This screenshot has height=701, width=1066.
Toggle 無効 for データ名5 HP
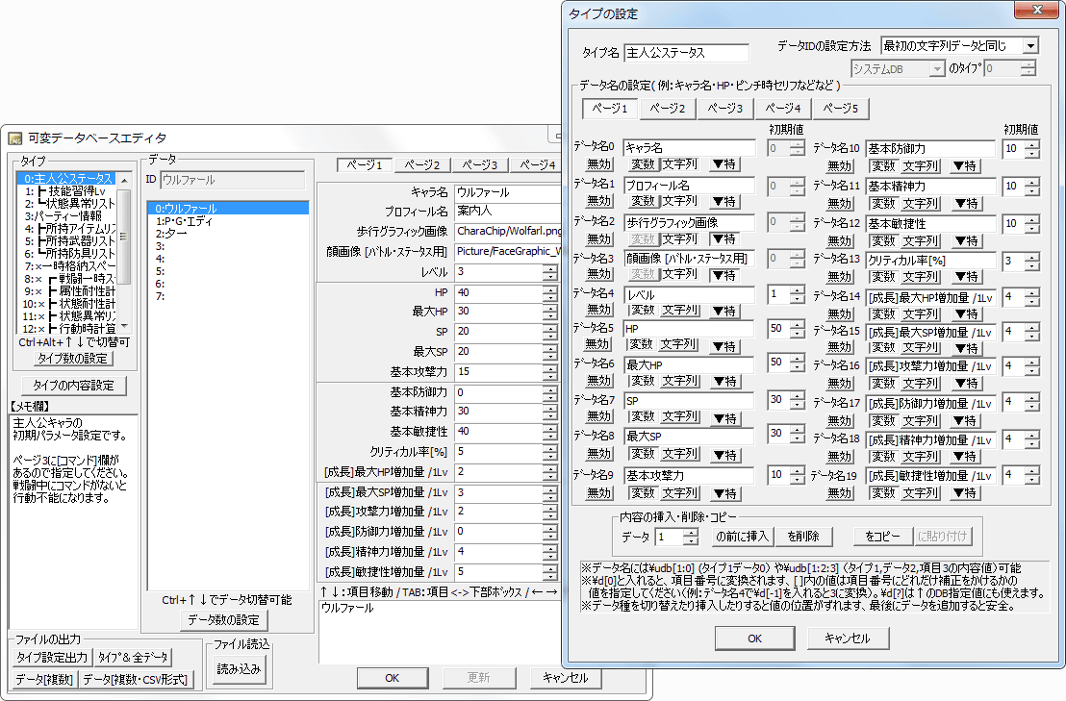click(598, 344)
